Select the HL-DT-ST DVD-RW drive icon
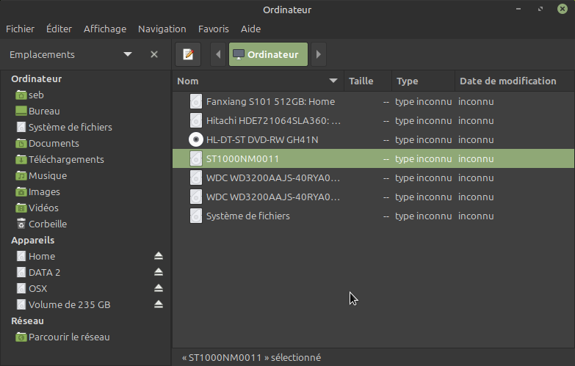Screen dimensions: 575x366 195,139
